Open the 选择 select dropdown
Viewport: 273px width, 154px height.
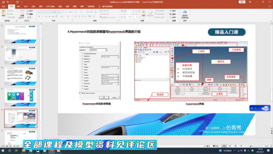(x=174, y=17)
